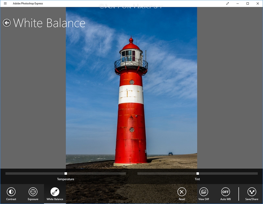Click the lighthouse photo preview
This screenshot has height=204, width=263.
[x=131, y=88]
